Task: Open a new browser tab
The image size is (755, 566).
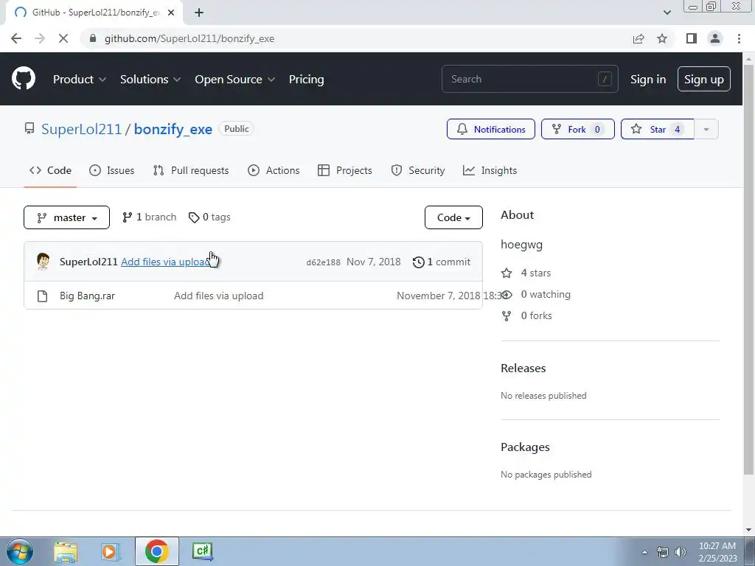Action: [x=199, y=13]
